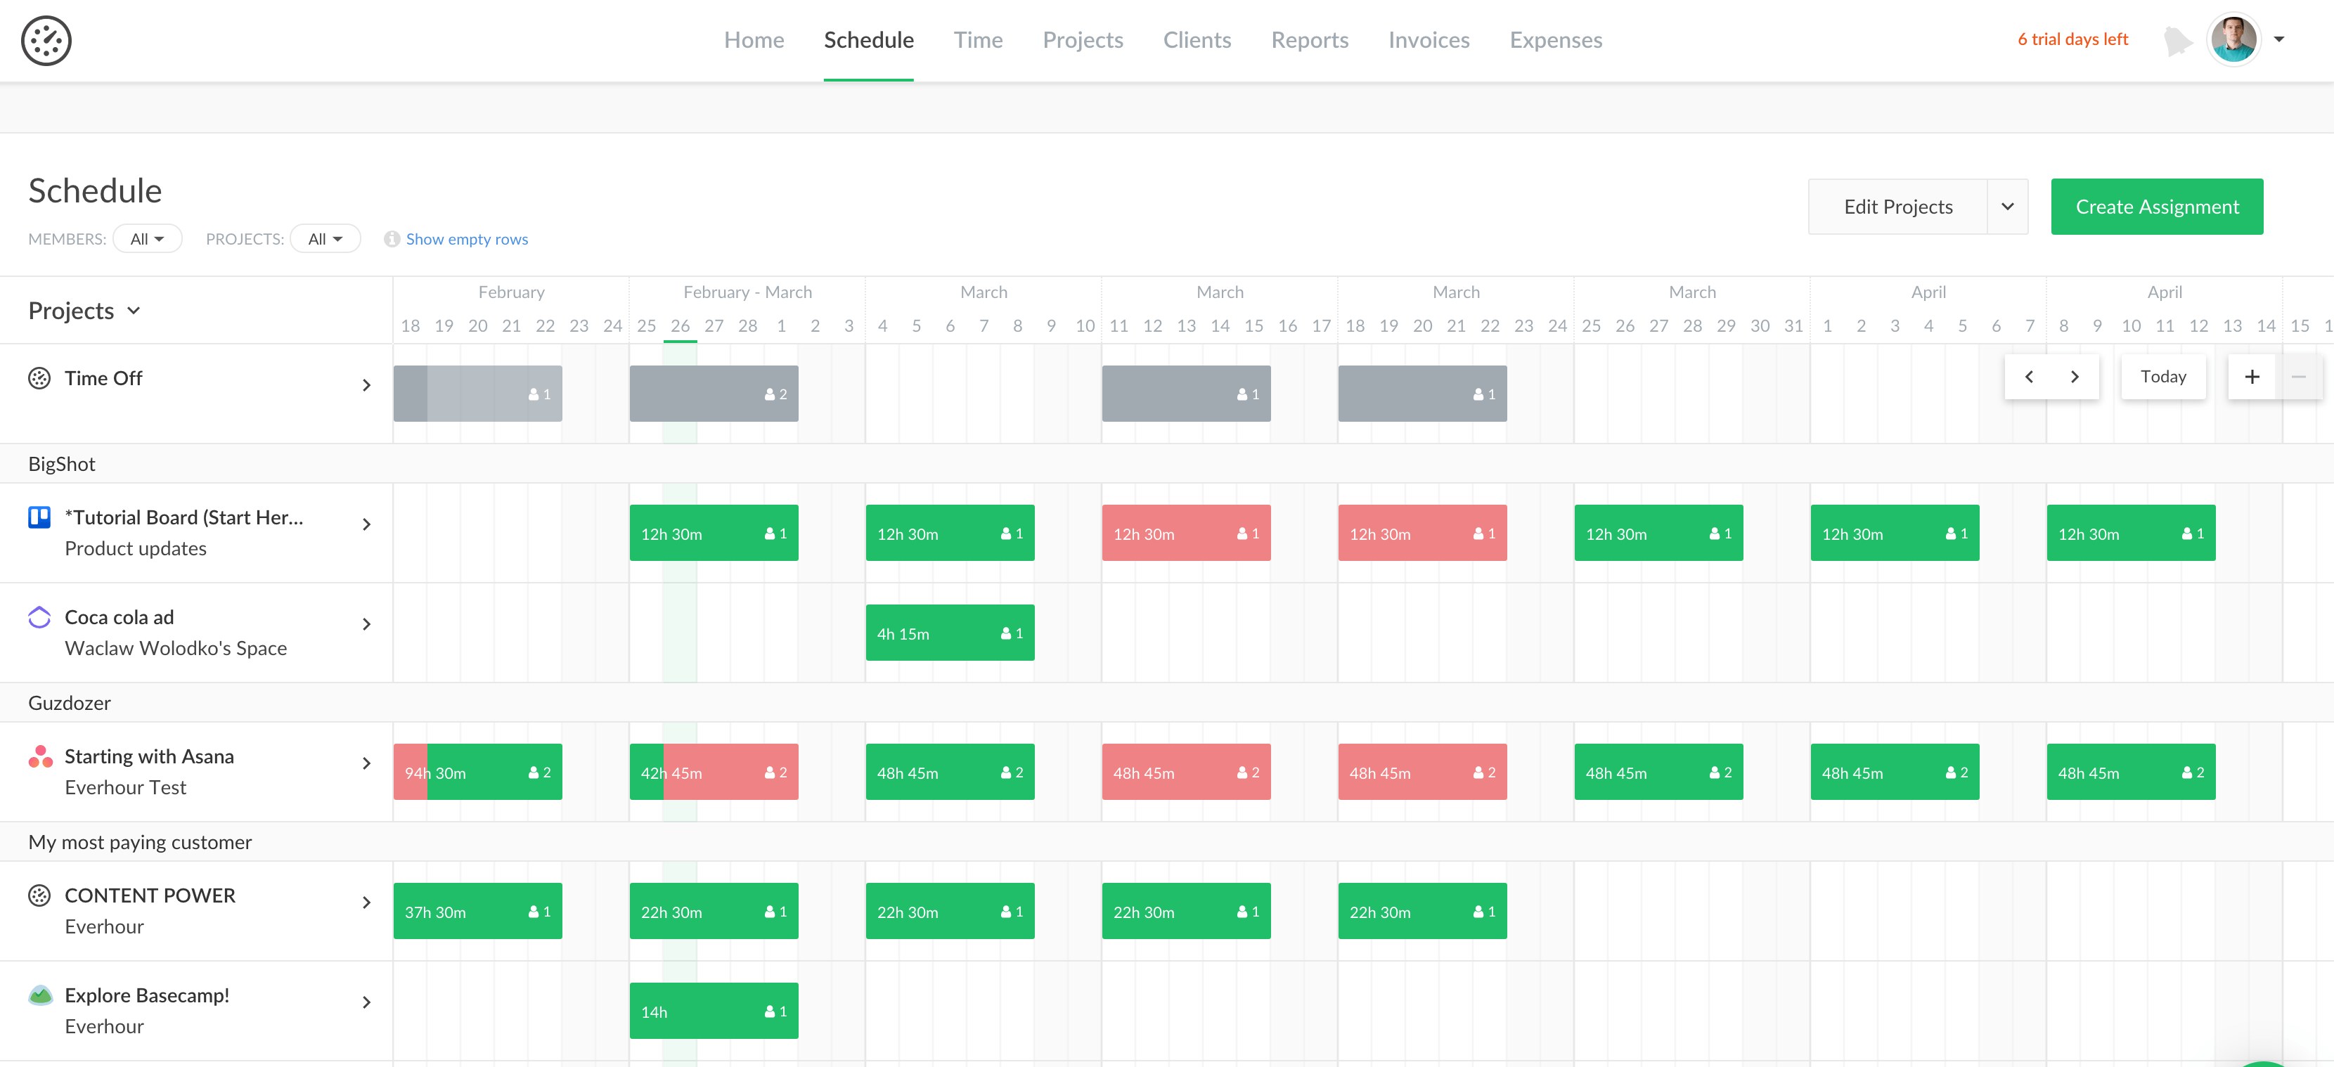Open the Projects All filter dropdown
Viewport: 2334px width, 1067px height.
coord(324,239)
